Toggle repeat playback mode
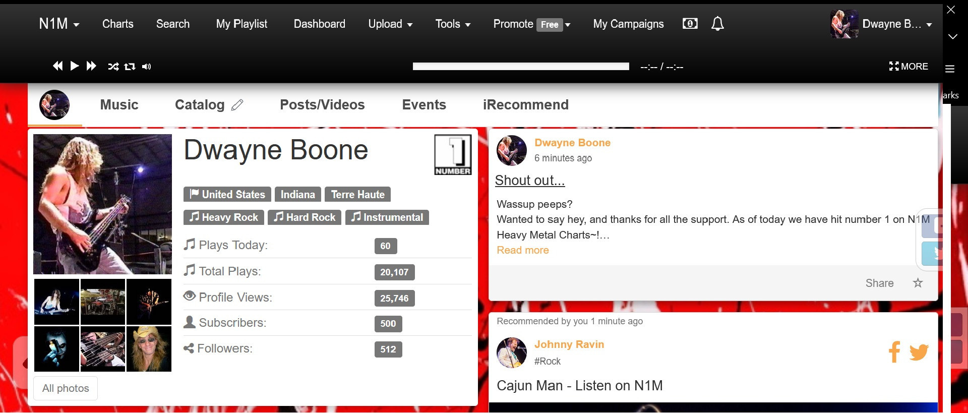Screen dimensions: 968x413 [x=130, y=67]
